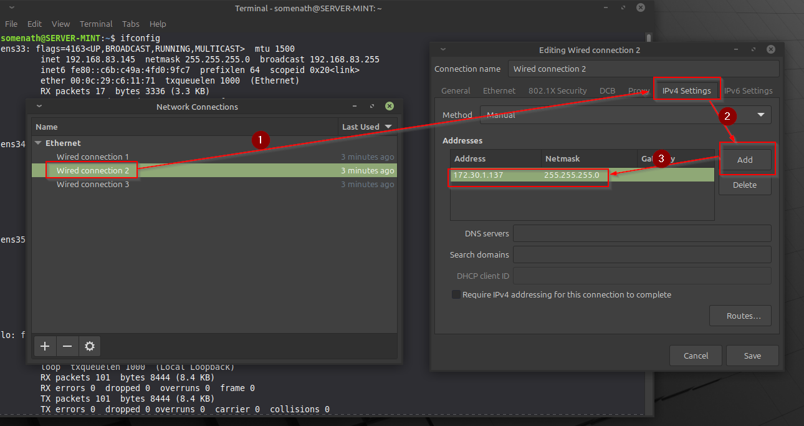Maximize the Terminal window
This screenshot has height=426, width=804.
click(625, 7)
